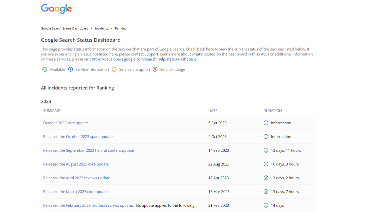Click the info icon for 4 Oct 2023
This screenshot has width=372, height=212.
[x=266, y=137]
